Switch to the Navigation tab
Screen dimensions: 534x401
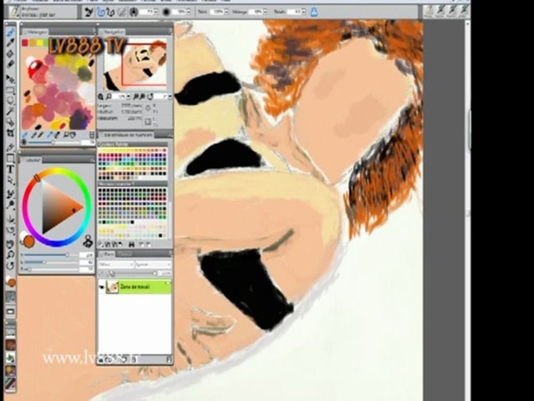(x=112, y=32)
